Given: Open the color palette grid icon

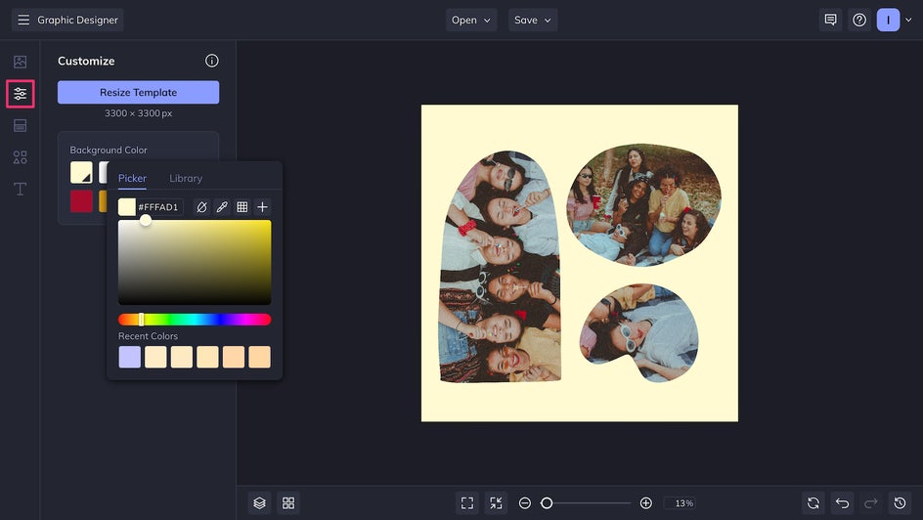Looking at the screenshot, I should click(x=242, y=207).
